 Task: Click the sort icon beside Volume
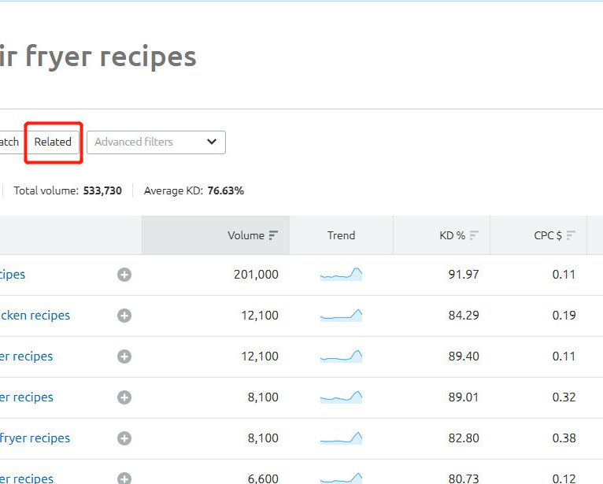point(273,235)
